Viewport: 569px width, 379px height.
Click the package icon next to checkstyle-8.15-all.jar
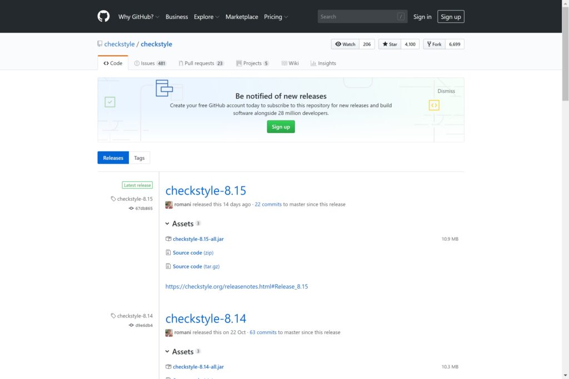tap(168, 239)
